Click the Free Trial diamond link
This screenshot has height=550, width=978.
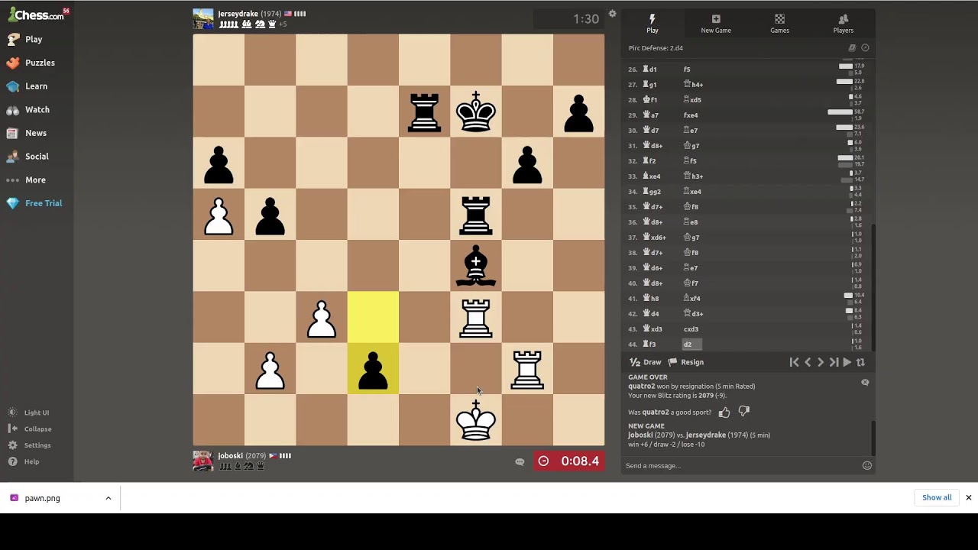point(34,203)
